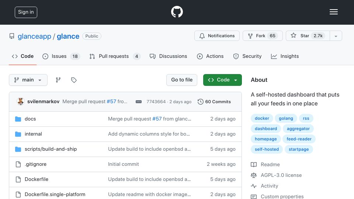354x199 pixels.
Task: Open the Dockerfile.single-platform file
Action: (55, 195)
